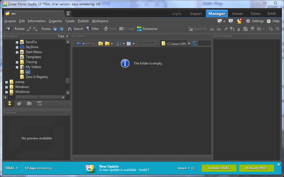Screen dimensions: 284x177
Task: Open the view mode dropdown arrow
Action: point(133,44)
